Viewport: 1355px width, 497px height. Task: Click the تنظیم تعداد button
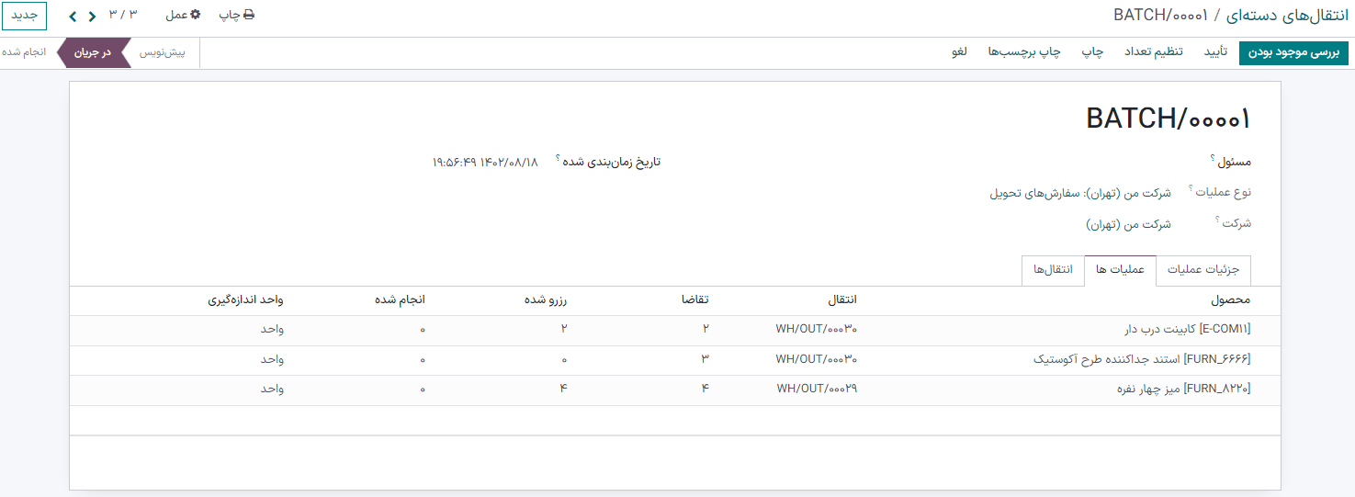[x=1154, y=52]
